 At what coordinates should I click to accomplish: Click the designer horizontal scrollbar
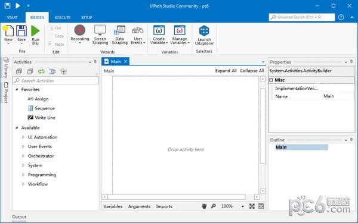pyautogui.click(x=177, y=197)
